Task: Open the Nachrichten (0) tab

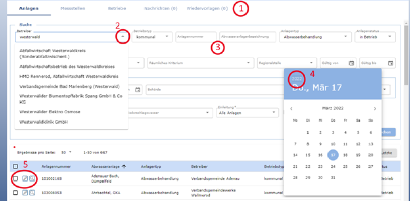Action: 160,8
